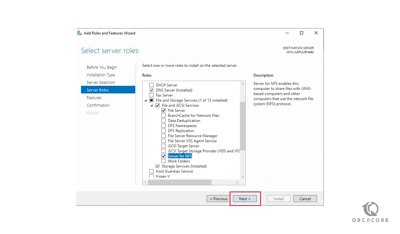Cancel the wizard
The height and width of the screenshot is (234, 400).
(305, 199)
